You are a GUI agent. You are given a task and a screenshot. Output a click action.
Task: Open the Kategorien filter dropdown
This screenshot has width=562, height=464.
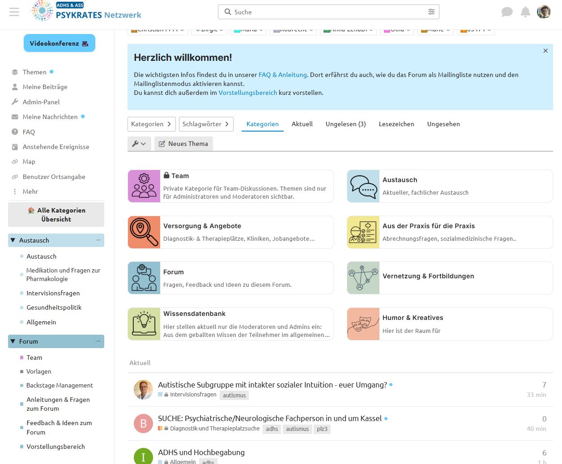(151, 124)
